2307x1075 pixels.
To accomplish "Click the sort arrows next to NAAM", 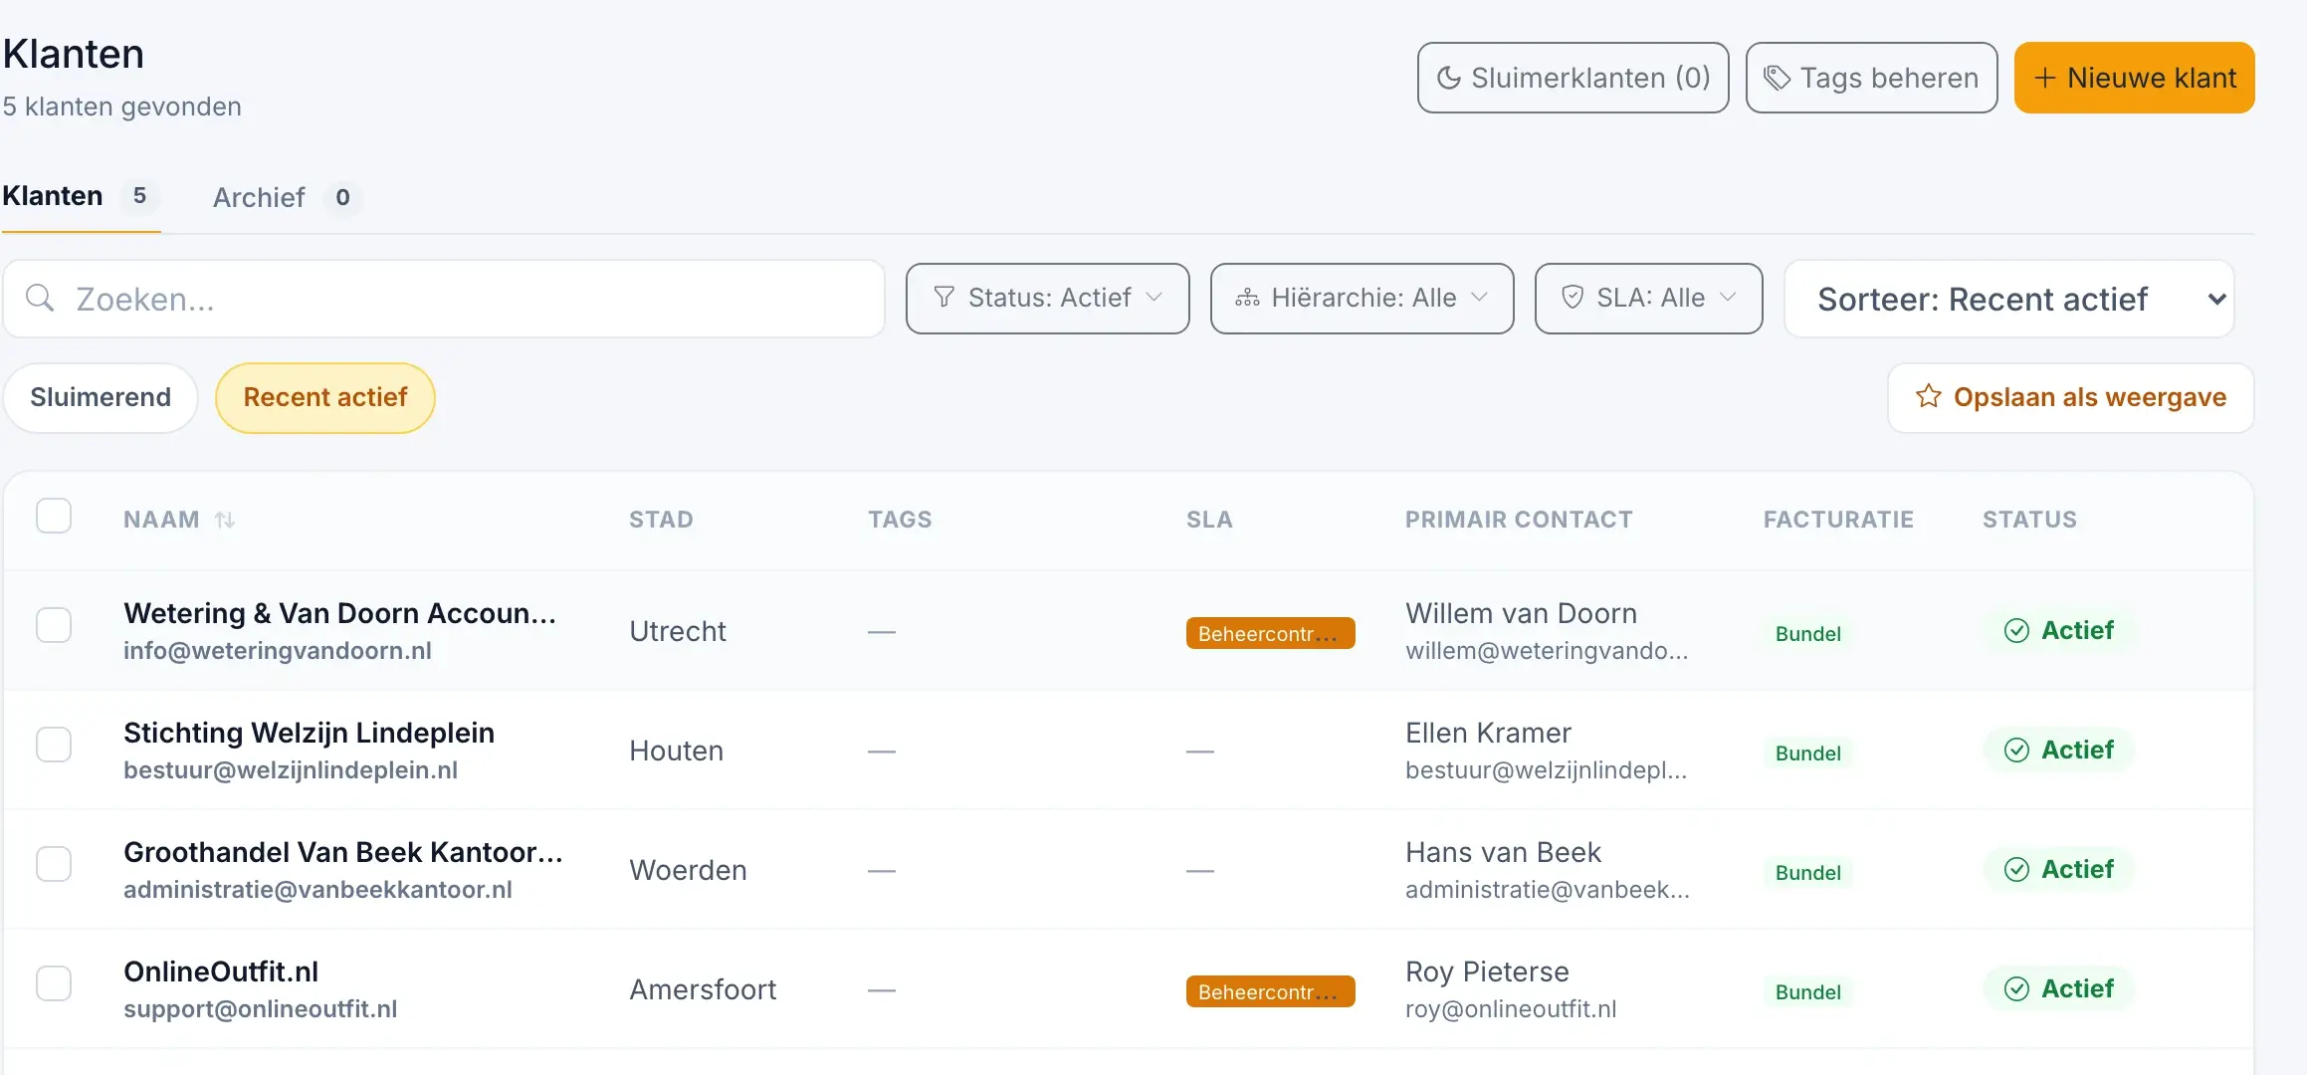I will [x=225, y=520].
